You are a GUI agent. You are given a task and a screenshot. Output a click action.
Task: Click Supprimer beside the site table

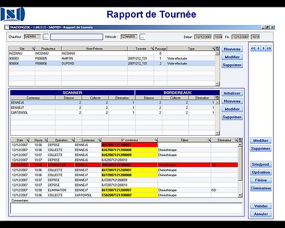(x=232, y=65)
